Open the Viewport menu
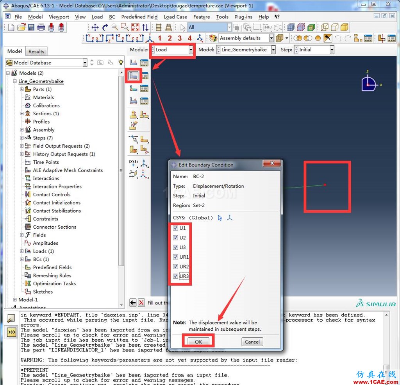400x385 pixels. pyautogui.click(x=59, y=17)
